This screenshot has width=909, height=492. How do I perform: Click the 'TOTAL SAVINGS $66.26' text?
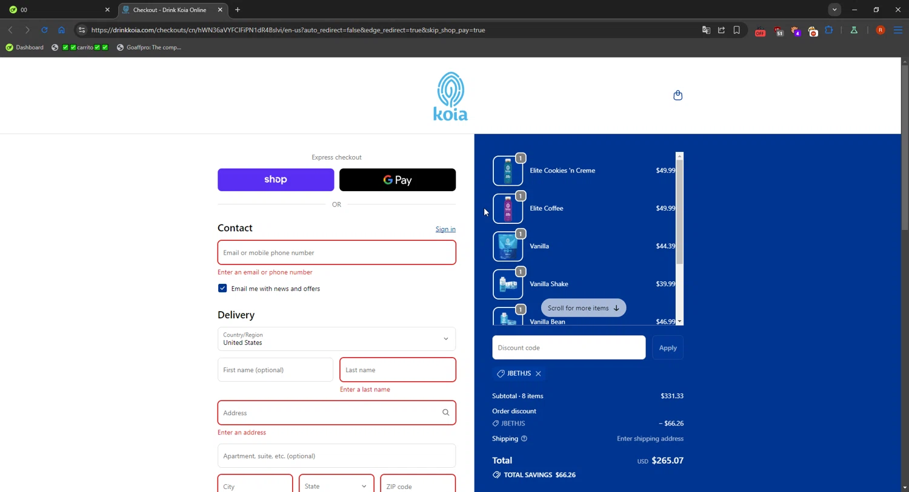540,475
